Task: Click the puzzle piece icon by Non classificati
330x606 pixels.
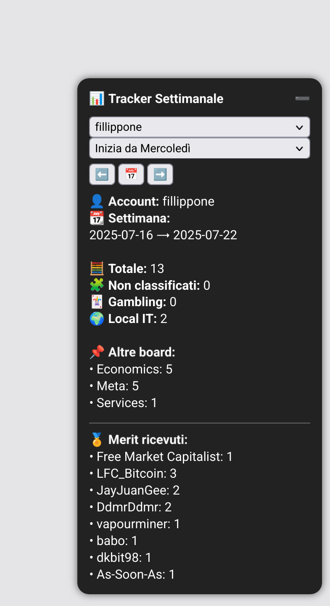Action: coord(97,286)
